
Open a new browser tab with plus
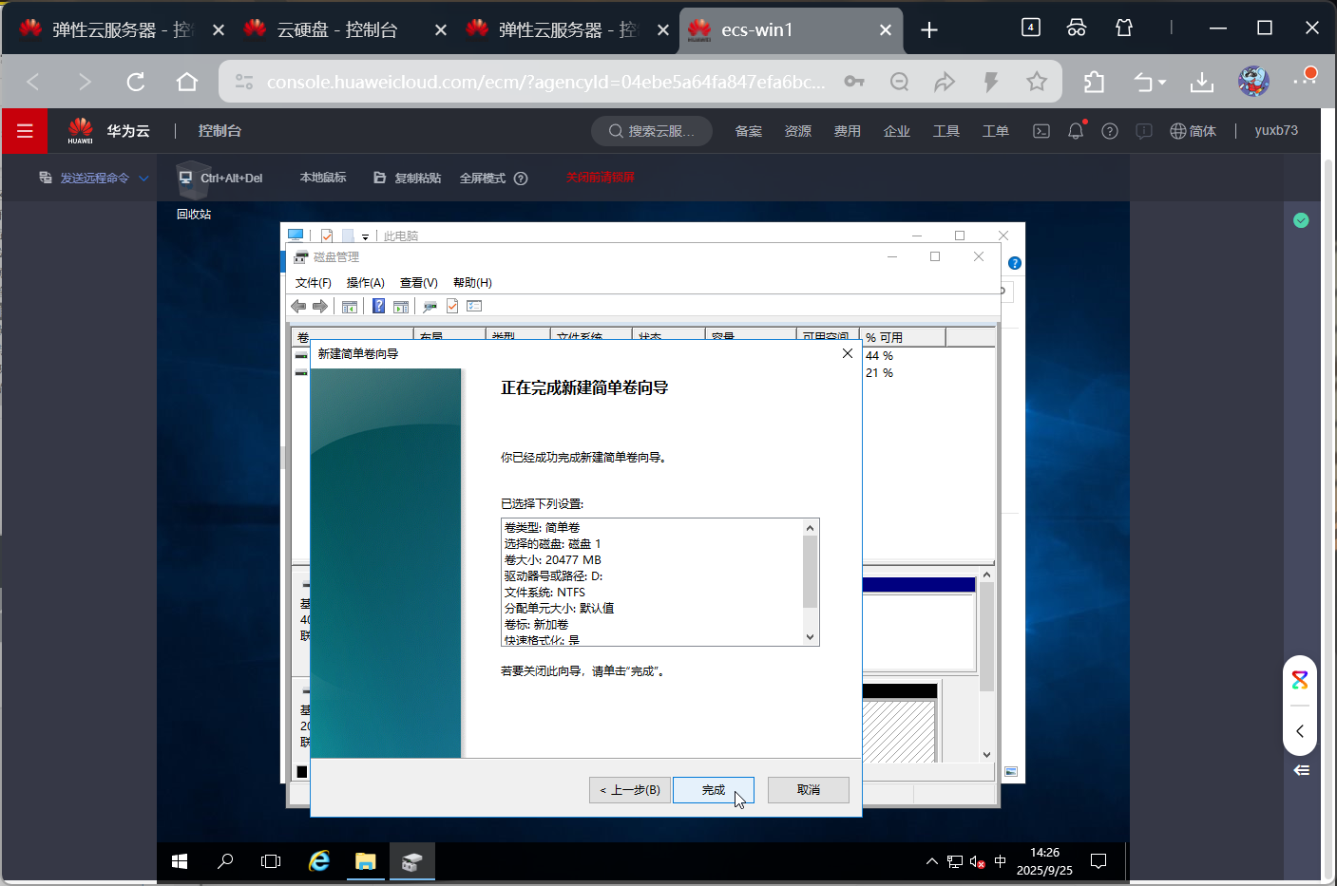[929, 29]
